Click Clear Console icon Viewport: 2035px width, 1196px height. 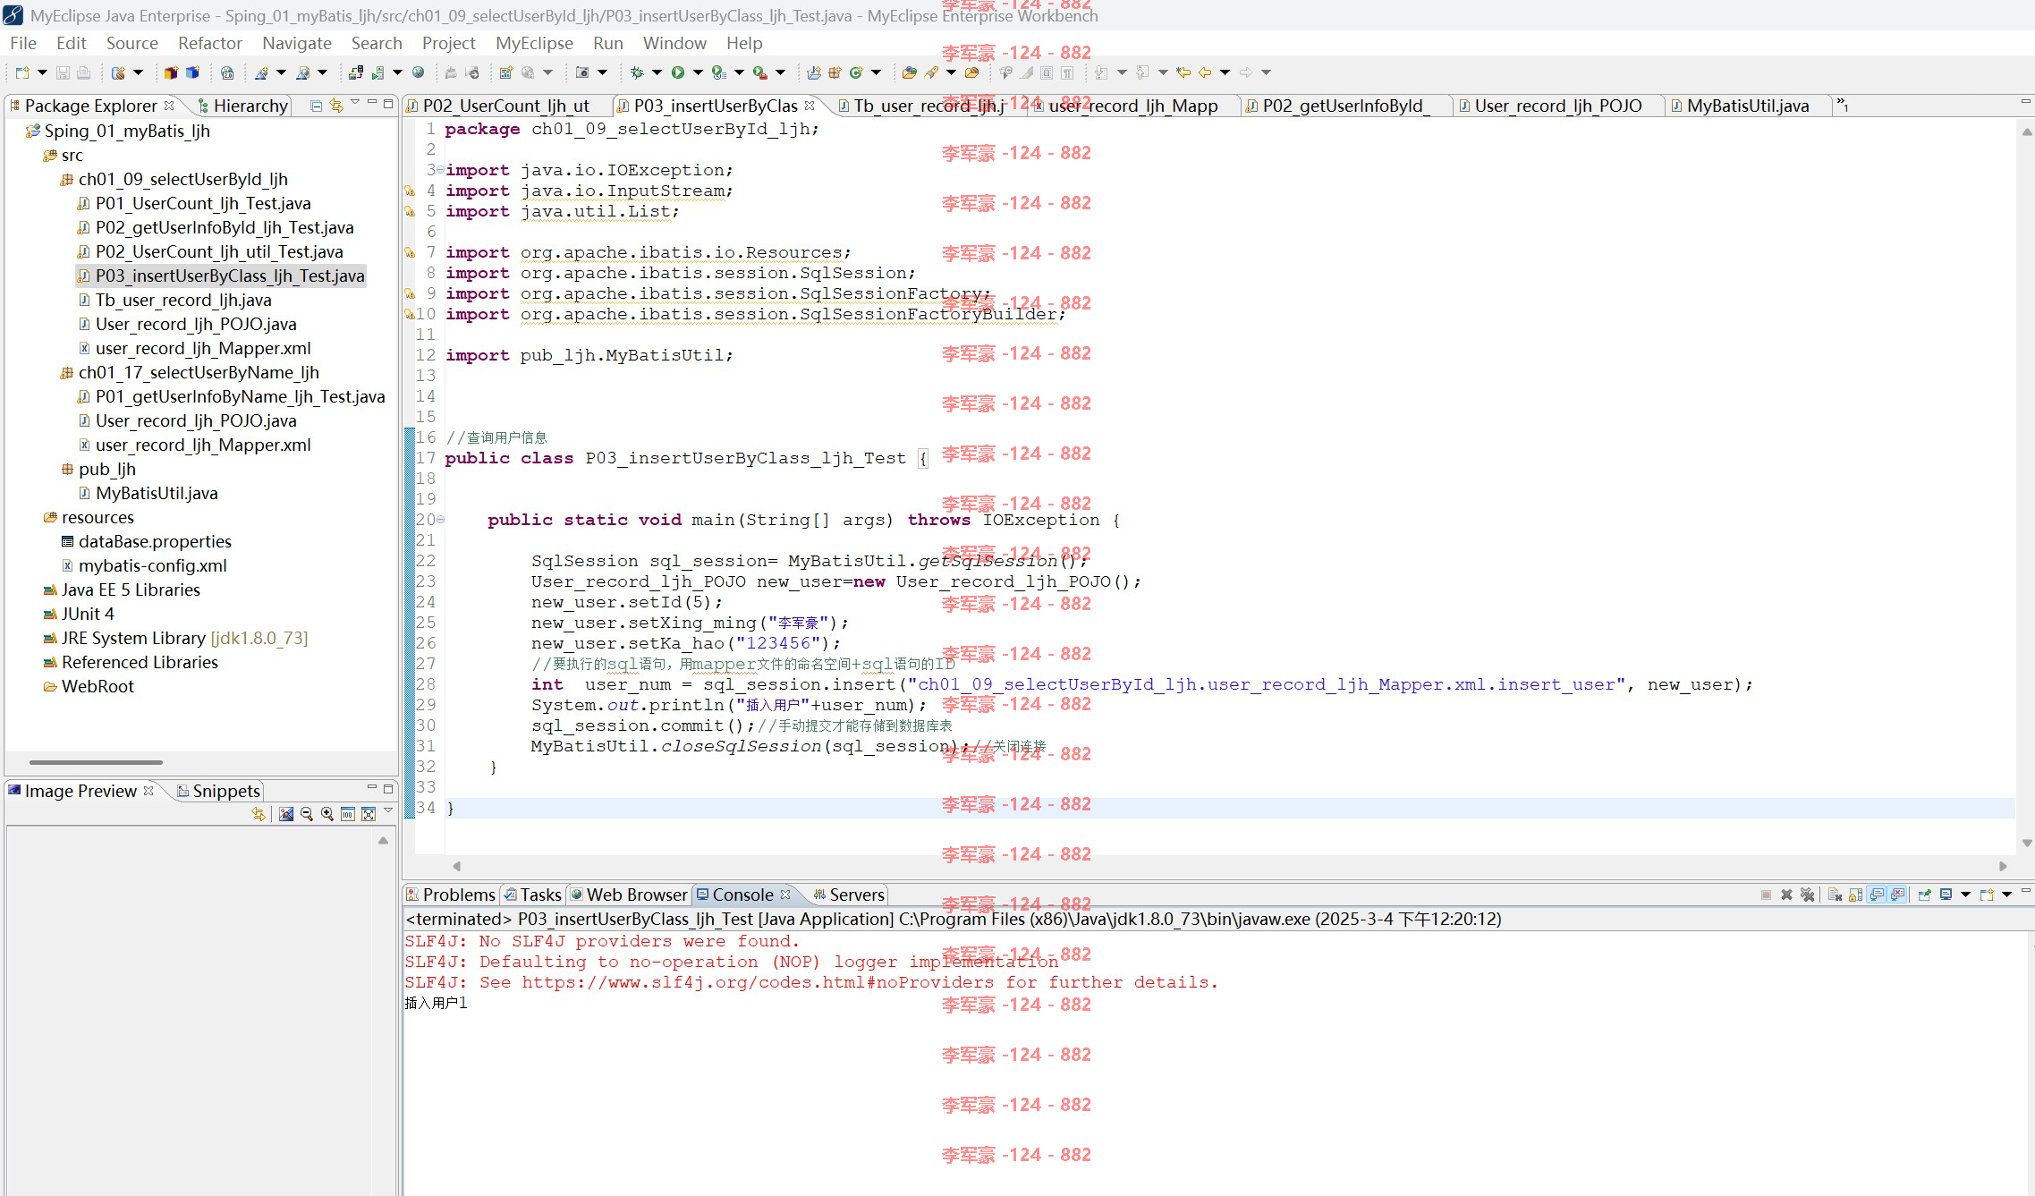coord(1835,895)
